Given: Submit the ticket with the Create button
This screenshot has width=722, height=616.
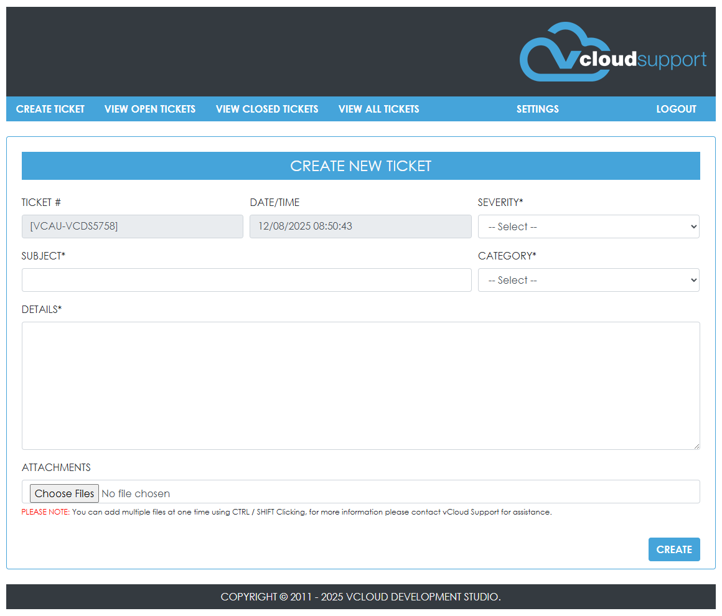Looking at the screenshot, I should (674, 549).
